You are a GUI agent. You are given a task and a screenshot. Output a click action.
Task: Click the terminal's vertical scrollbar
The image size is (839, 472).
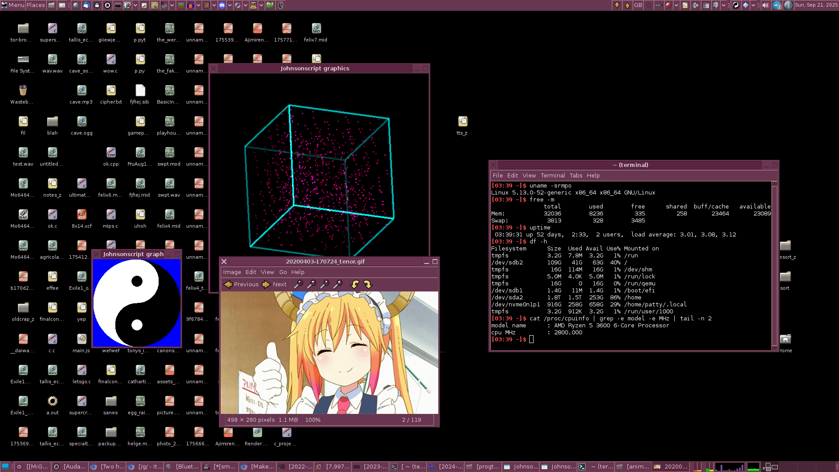point(774,265)
